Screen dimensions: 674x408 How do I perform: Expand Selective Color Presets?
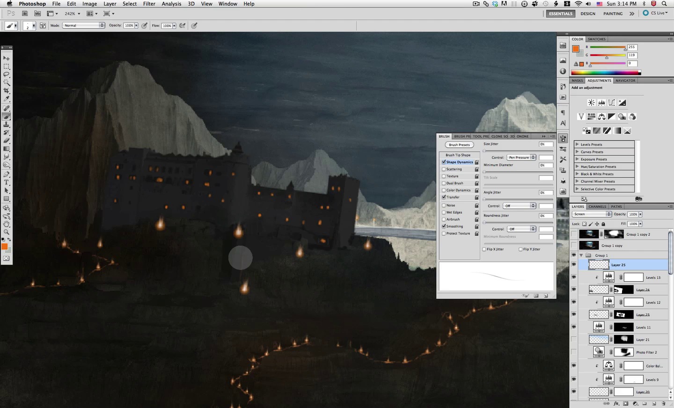tap(577, 189)
